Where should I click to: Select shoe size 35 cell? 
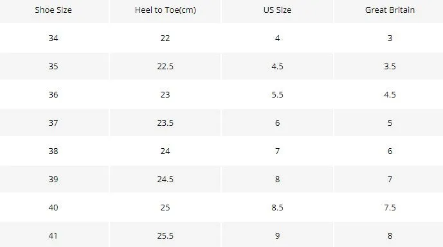(x=53, y=66)
